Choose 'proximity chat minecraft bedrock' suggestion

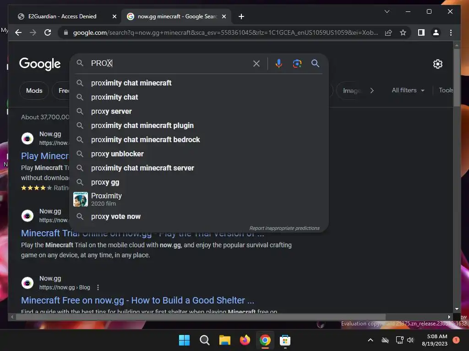[x=199, y=140]
